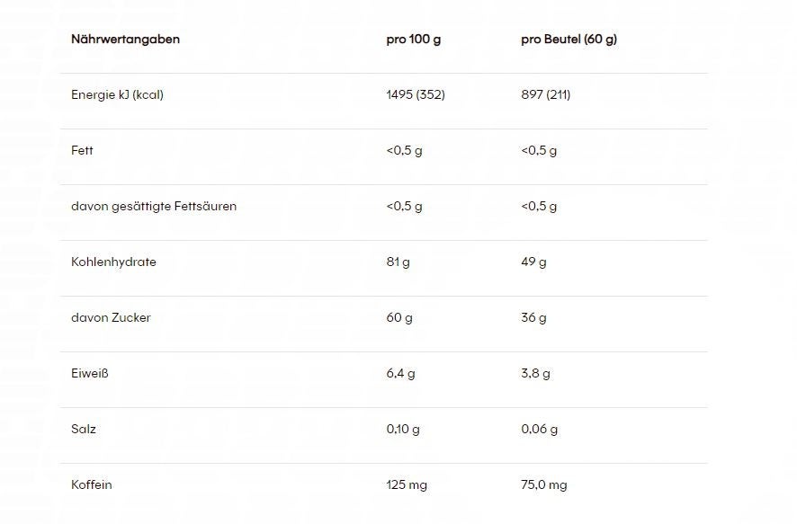
Task: Click the 125 mg caffeine value
Action: coord(407,485)
